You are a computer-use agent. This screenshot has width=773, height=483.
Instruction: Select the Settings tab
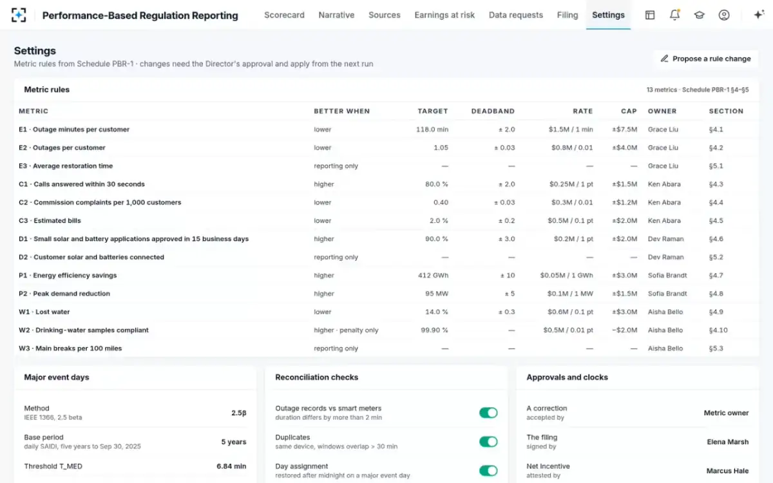(608, 15)
